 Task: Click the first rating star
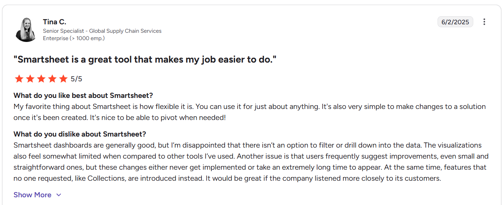point(19,79)
